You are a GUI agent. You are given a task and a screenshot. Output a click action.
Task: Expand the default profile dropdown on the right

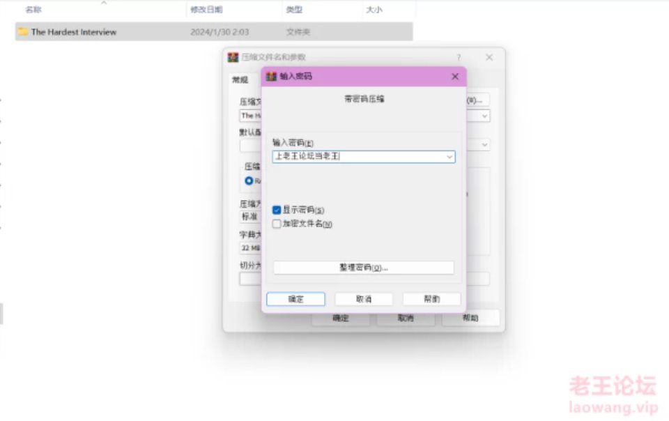pyautogui.click(x=484, y=145)
